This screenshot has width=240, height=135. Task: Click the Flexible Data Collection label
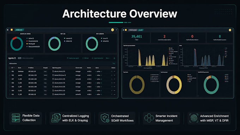[x=31, y=118]
